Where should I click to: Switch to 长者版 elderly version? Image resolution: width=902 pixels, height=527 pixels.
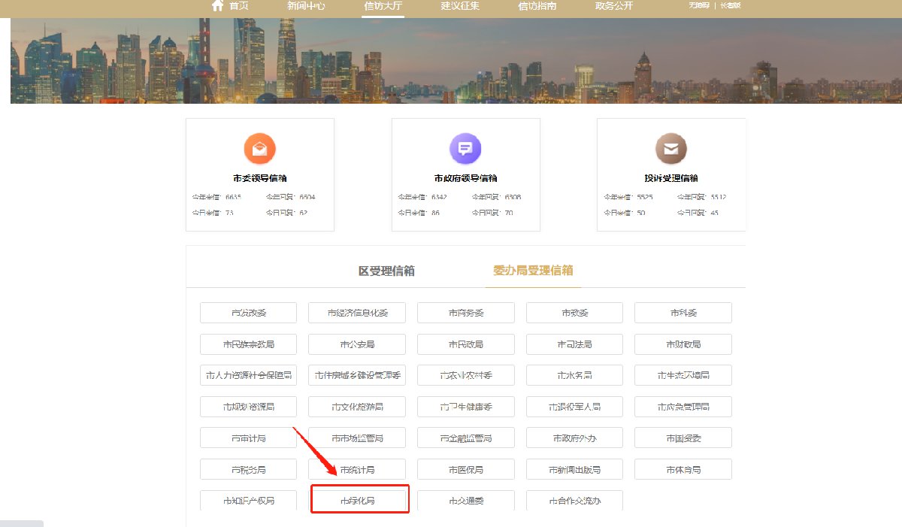pyautogui.click(x=730, y=5)
